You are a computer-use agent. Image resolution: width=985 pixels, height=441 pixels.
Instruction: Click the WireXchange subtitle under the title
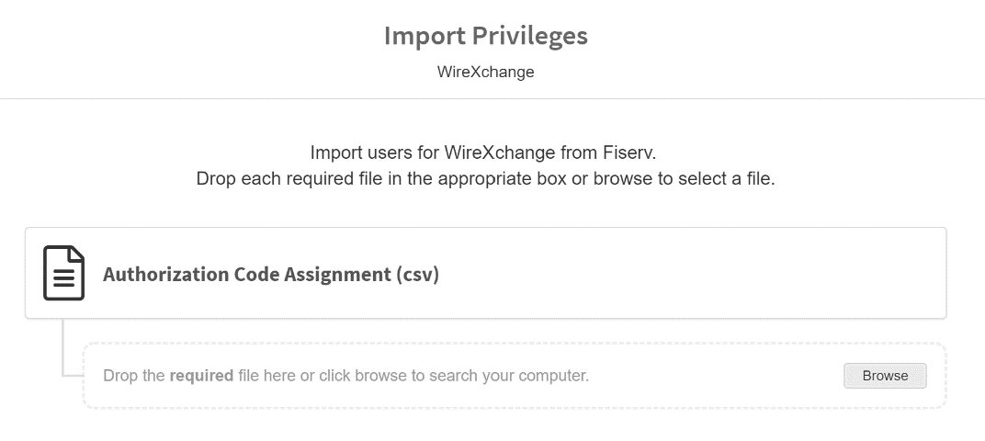[485, 72]
